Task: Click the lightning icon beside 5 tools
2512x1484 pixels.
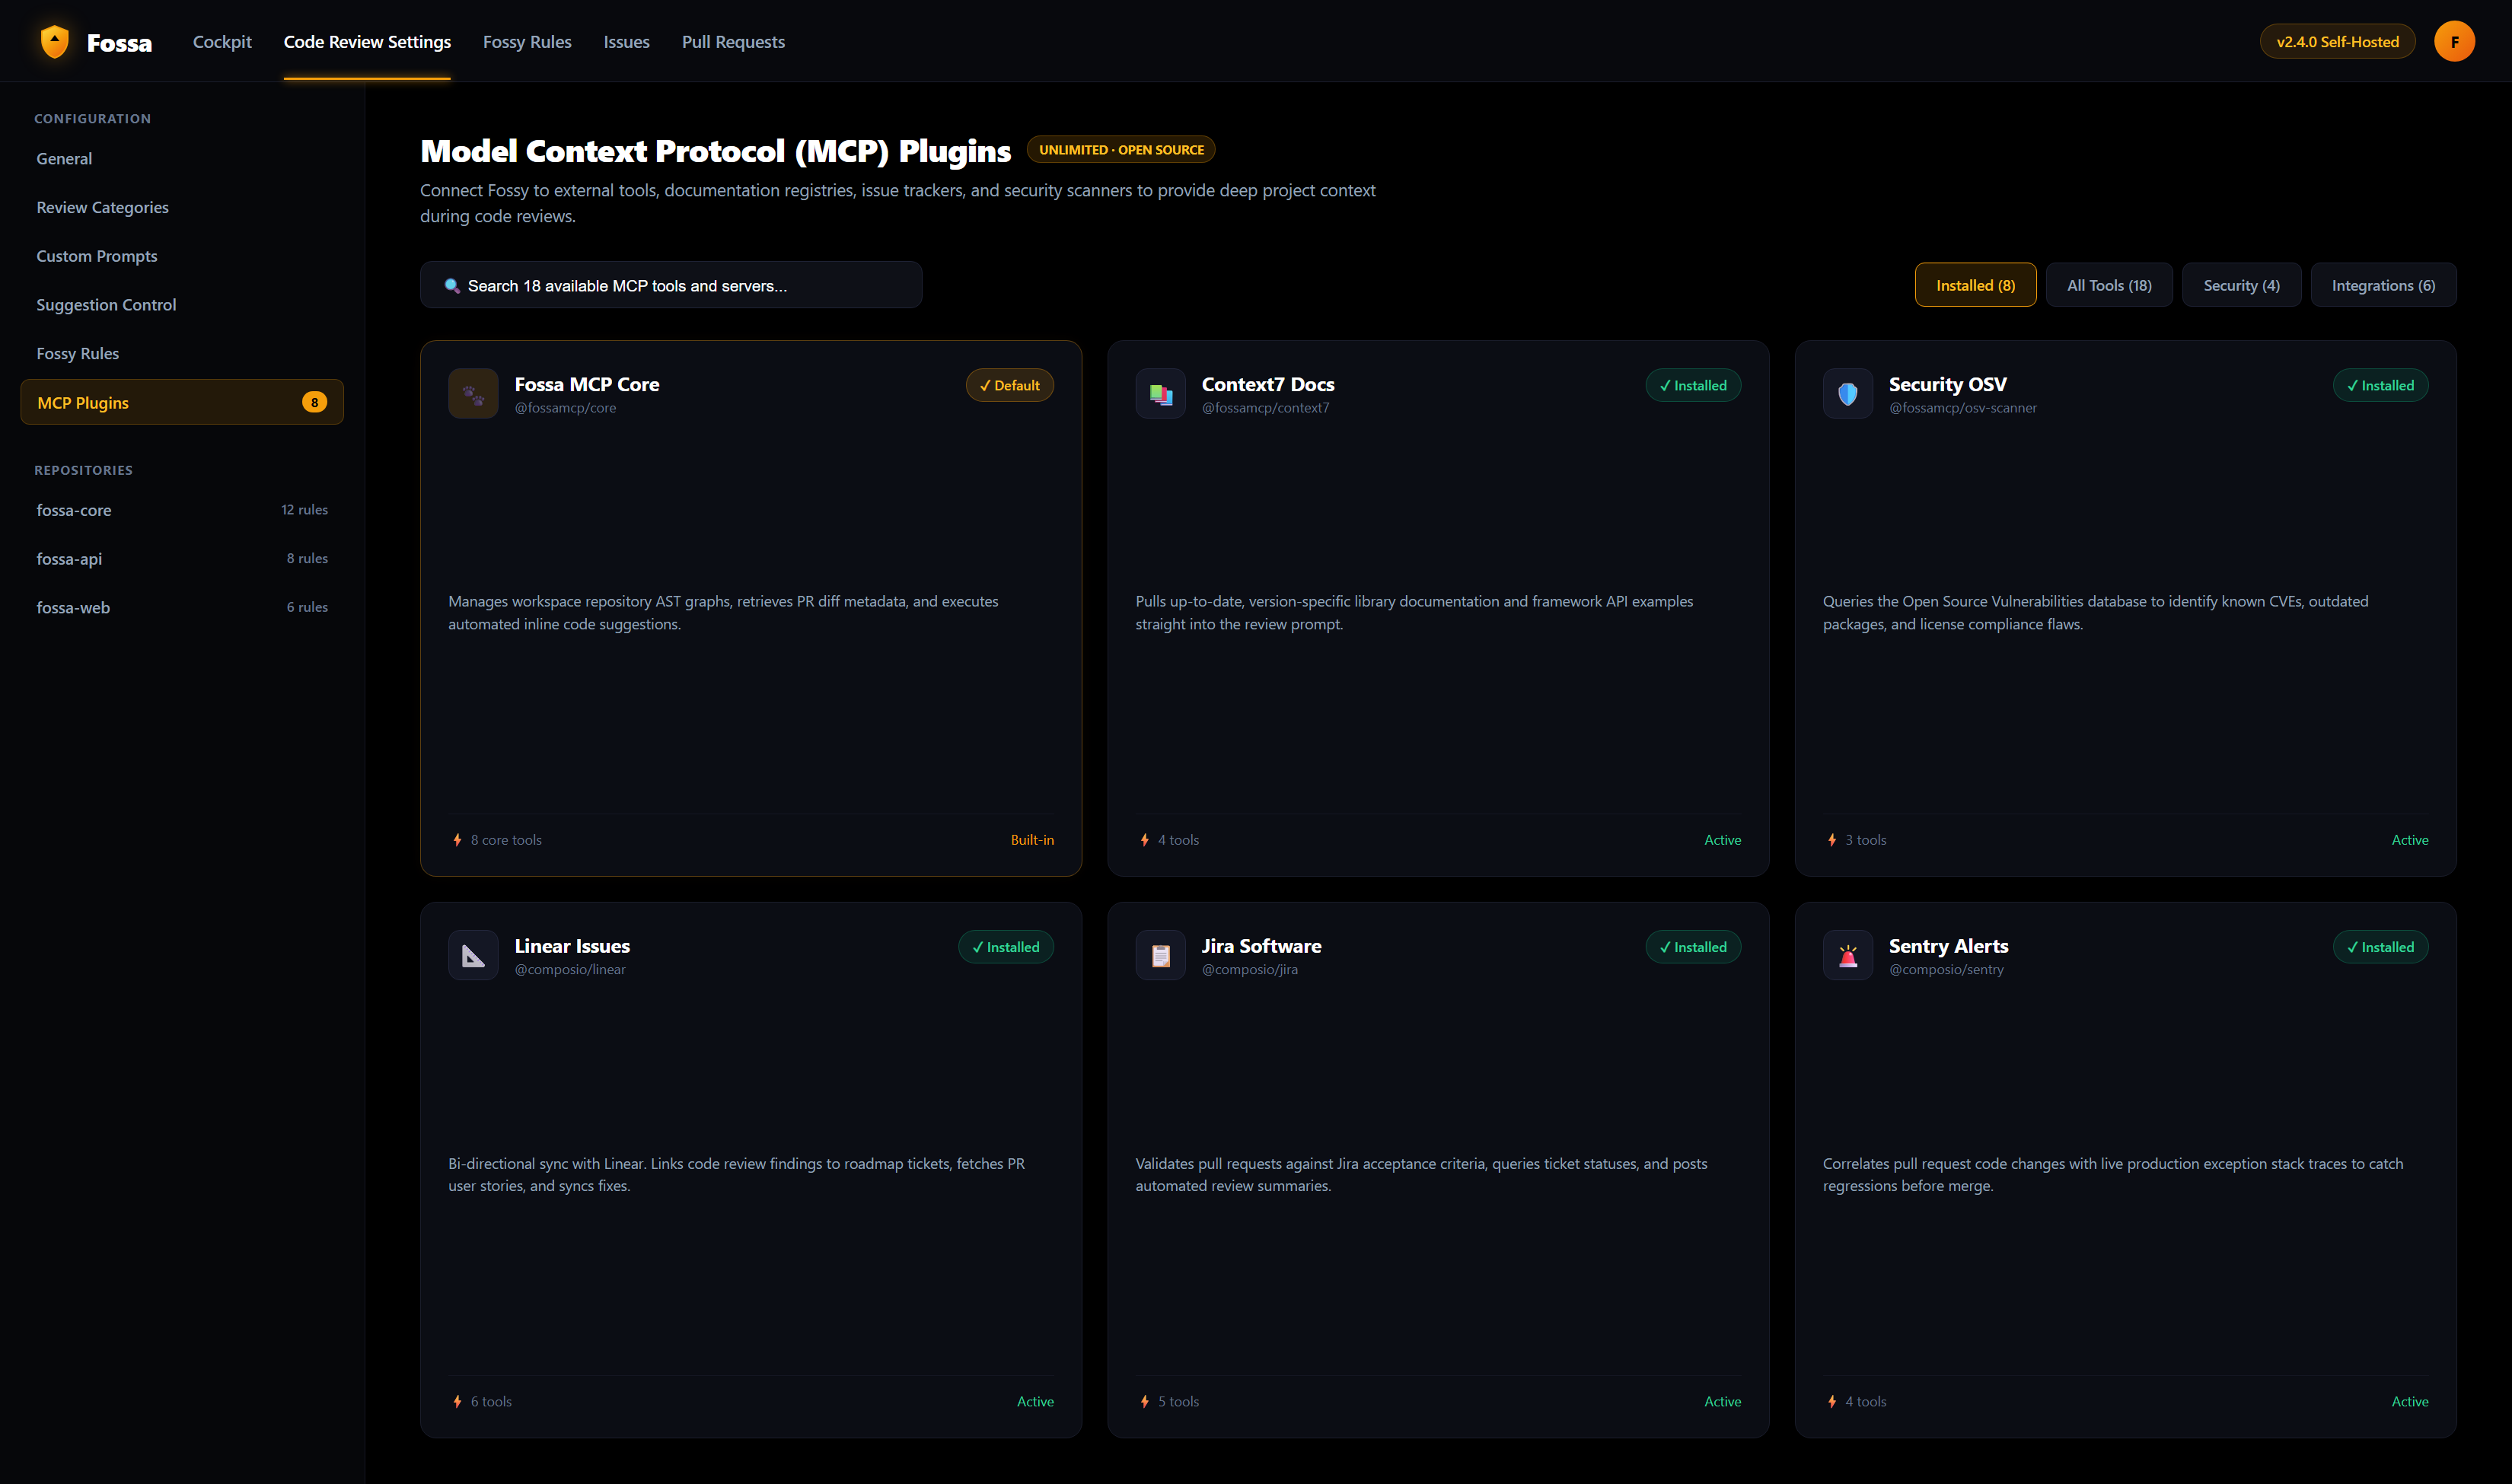Action: 1144,1402
